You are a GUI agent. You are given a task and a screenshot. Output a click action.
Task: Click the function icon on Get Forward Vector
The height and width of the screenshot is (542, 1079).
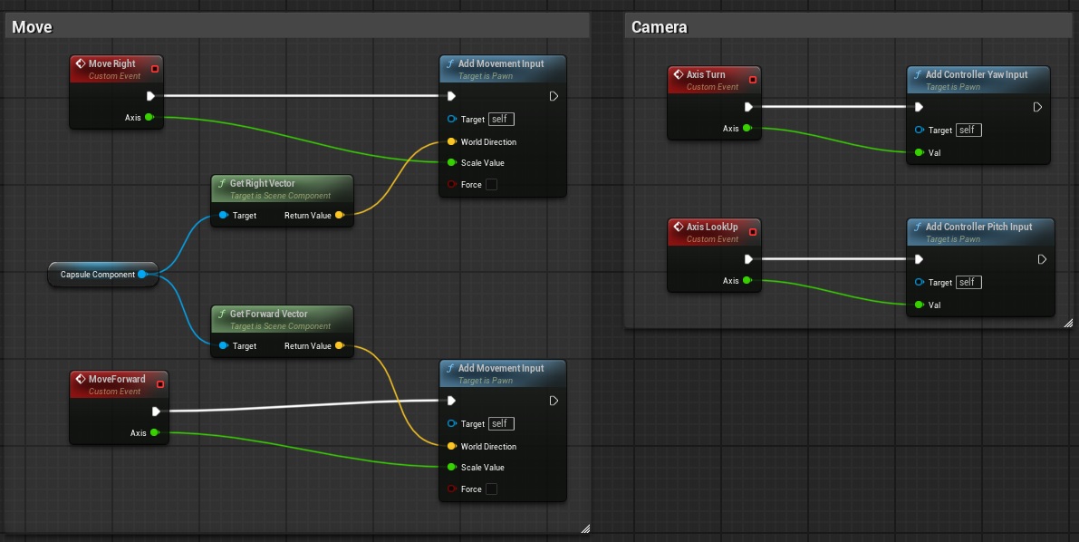[x=222, y=314]
